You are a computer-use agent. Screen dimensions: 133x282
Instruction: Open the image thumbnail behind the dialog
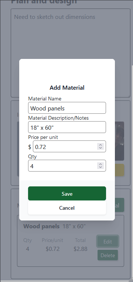click(x=119, y=141)
